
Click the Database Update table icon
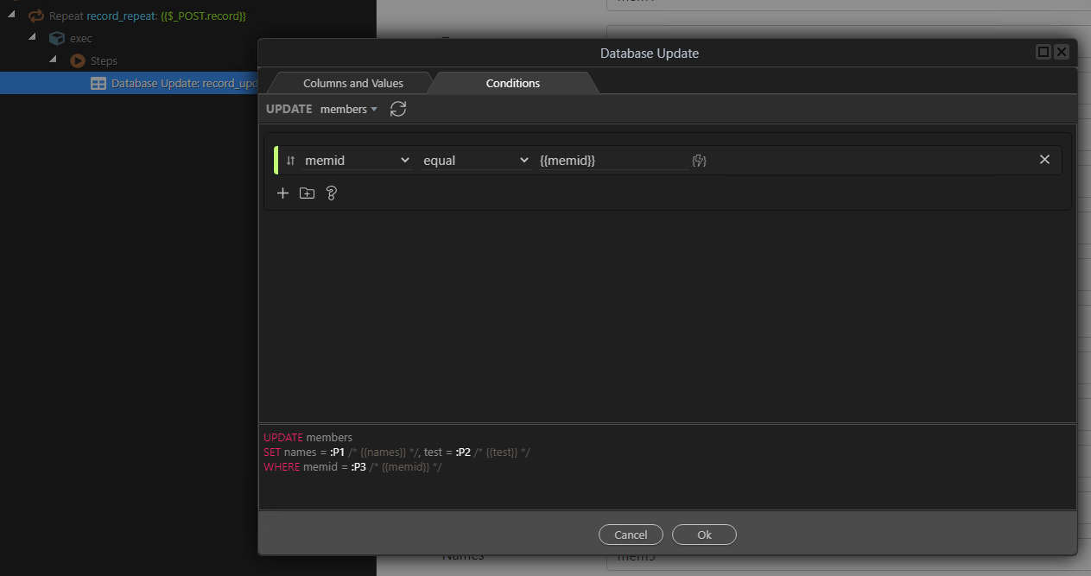(x=98, y=84)
